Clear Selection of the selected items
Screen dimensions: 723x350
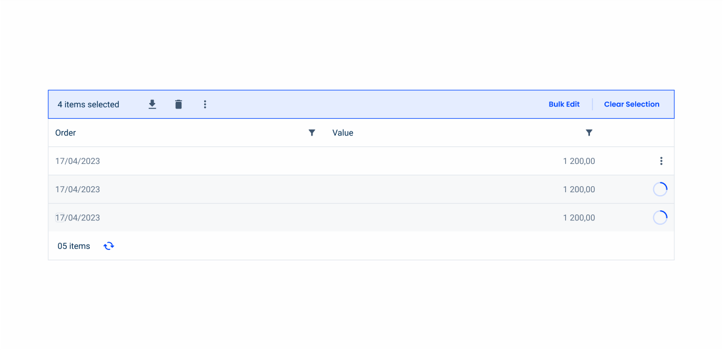click(632, 104)
